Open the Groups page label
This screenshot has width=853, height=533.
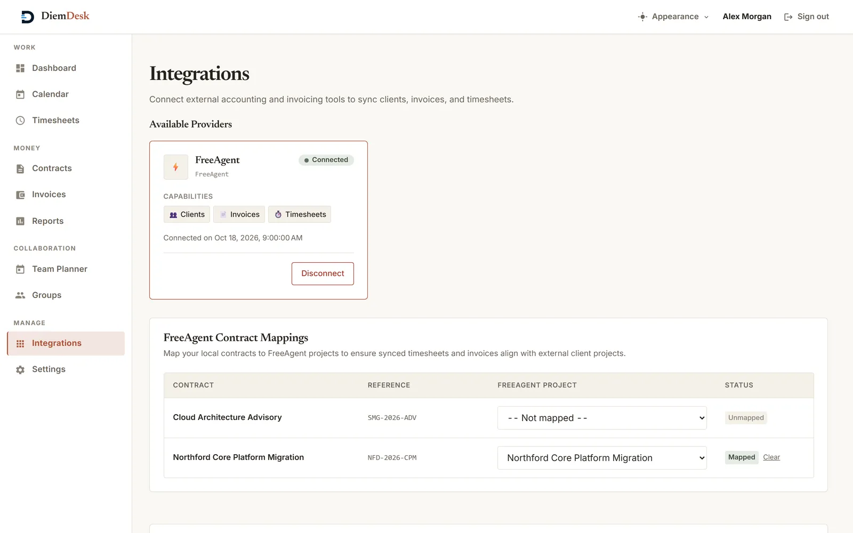(x=46, y=295)
